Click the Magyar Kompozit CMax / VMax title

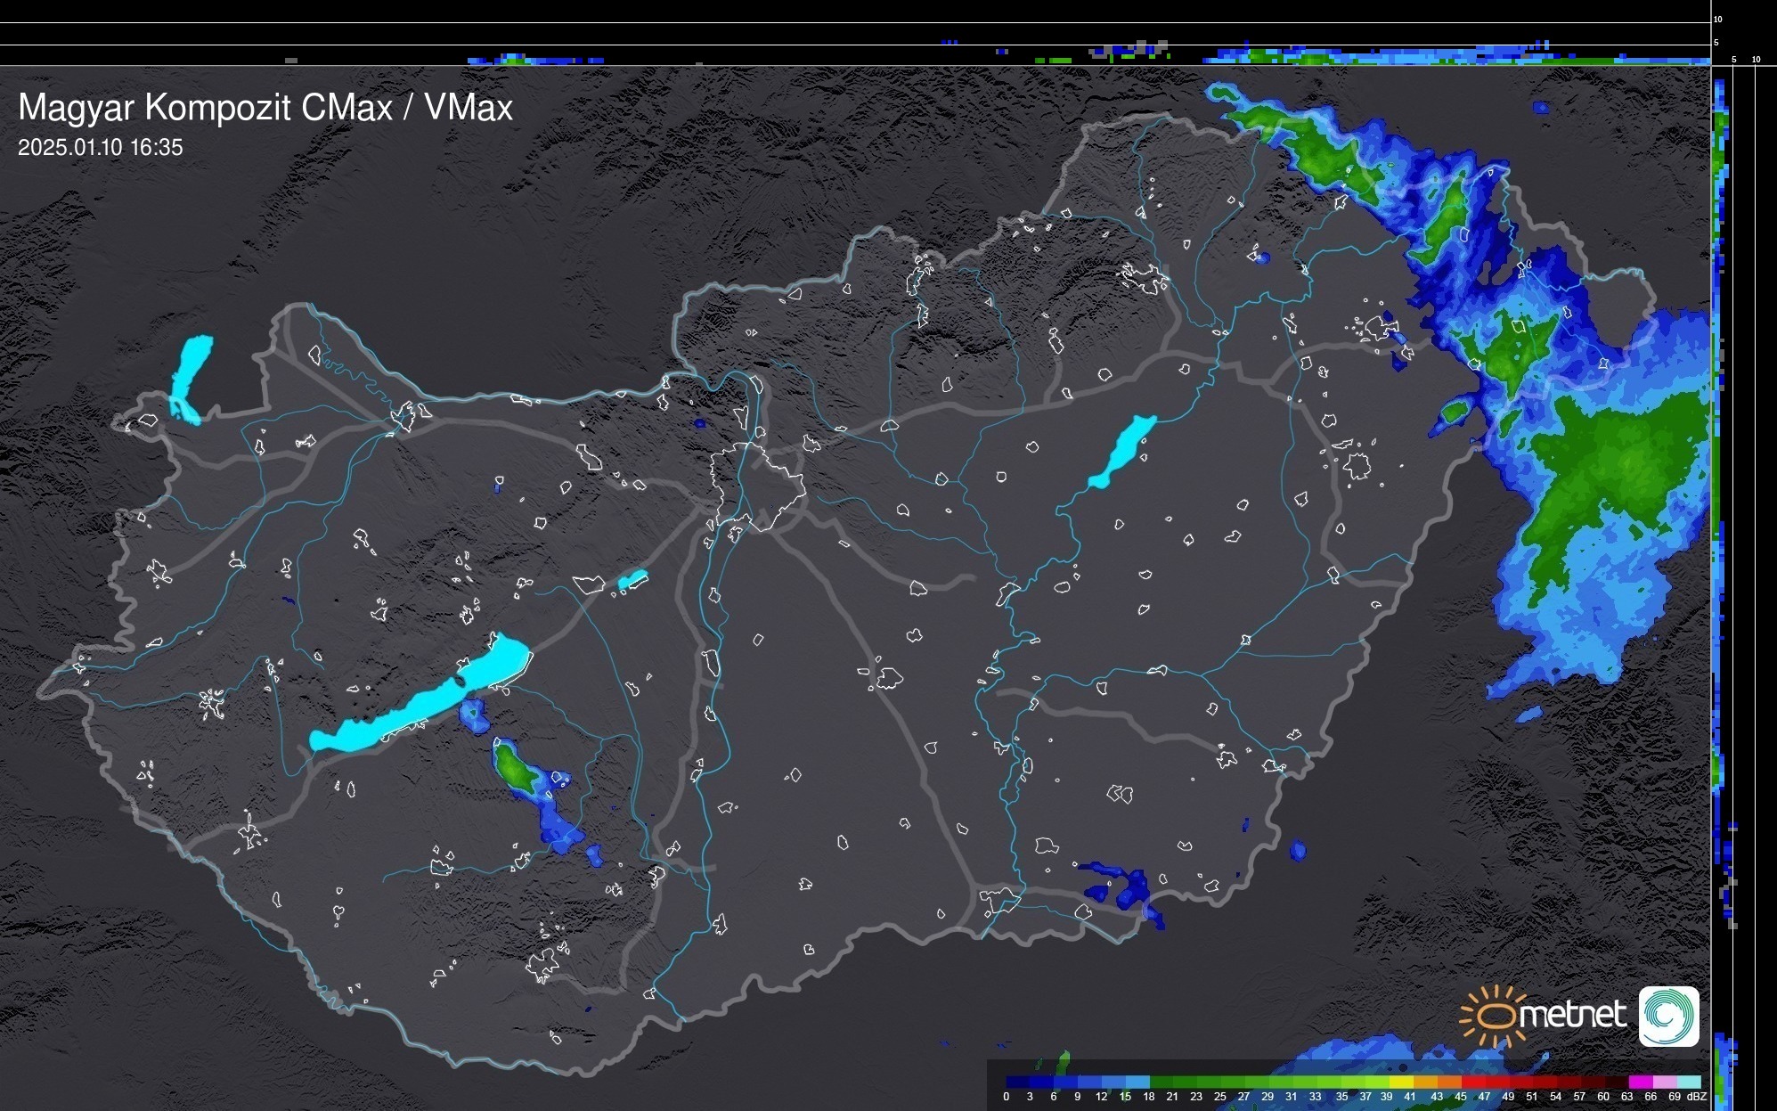click(265, 108)
